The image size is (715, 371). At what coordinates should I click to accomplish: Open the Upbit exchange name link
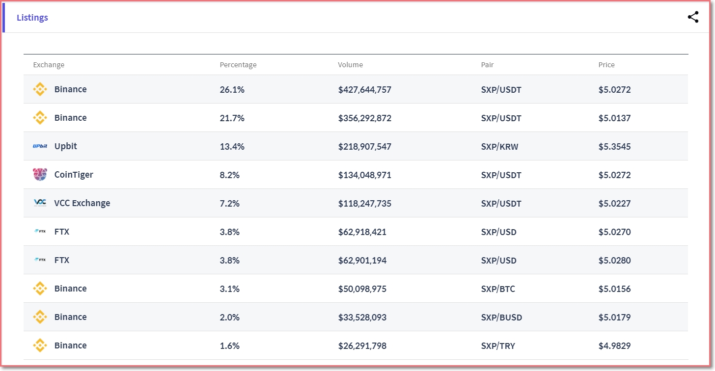point(66,146)
